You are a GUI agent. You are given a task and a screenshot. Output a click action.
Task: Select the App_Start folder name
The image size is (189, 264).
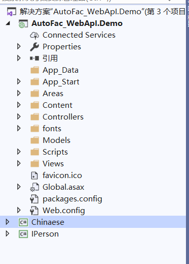pos(61,82)
